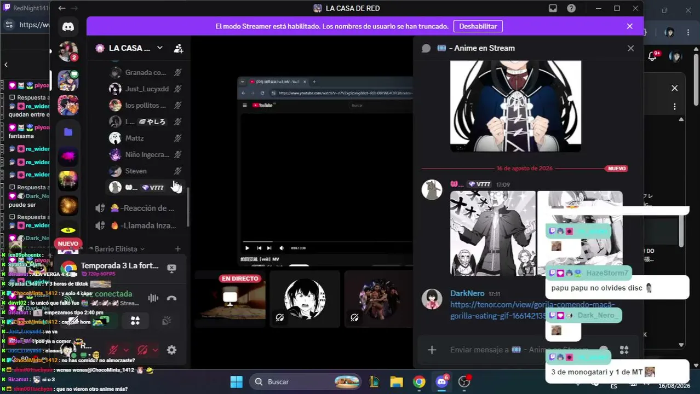Select the manga-avatar participant tile

(305, 299)
